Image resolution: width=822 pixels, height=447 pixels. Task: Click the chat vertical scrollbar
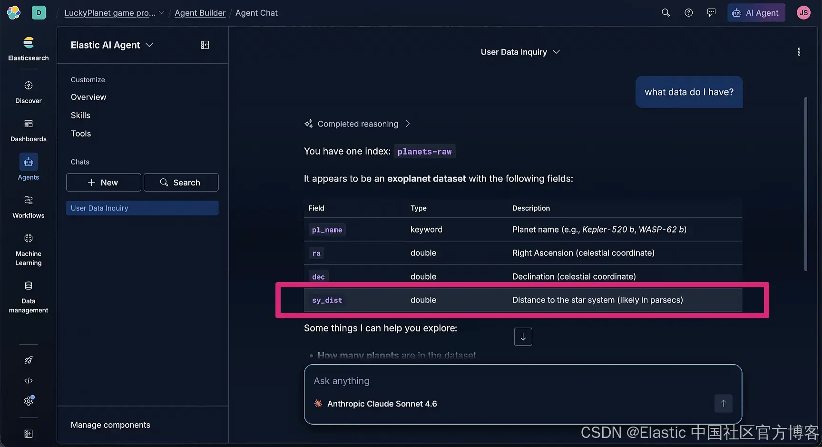point(805,184)
